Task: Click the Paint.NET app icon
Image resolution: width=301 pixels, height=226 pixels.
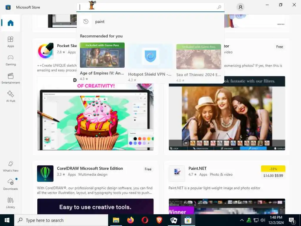Action: pyautogui.click(x=177, y=174)
